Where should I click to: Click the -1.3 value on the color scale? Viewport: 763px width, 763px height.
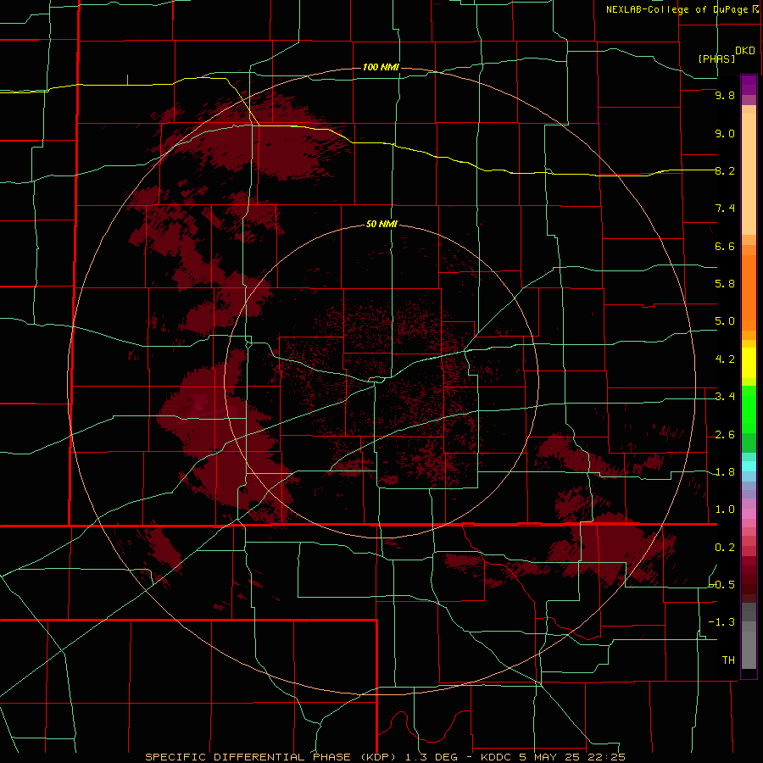(721, 622)
